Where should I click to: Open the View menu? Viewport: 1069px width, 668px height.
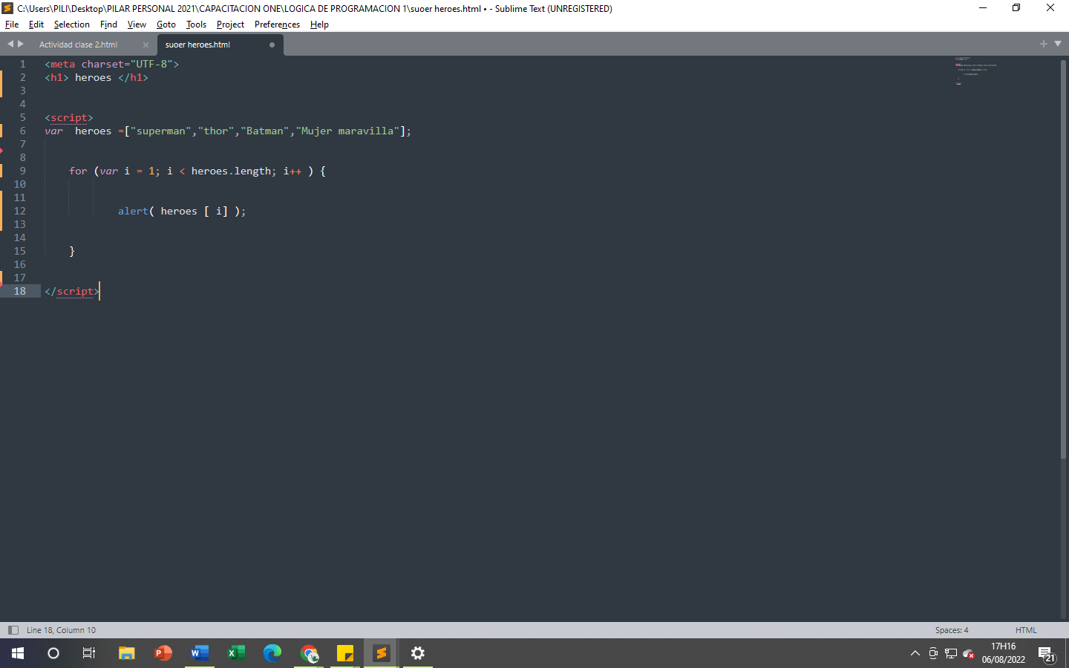[x=137, y=24]
